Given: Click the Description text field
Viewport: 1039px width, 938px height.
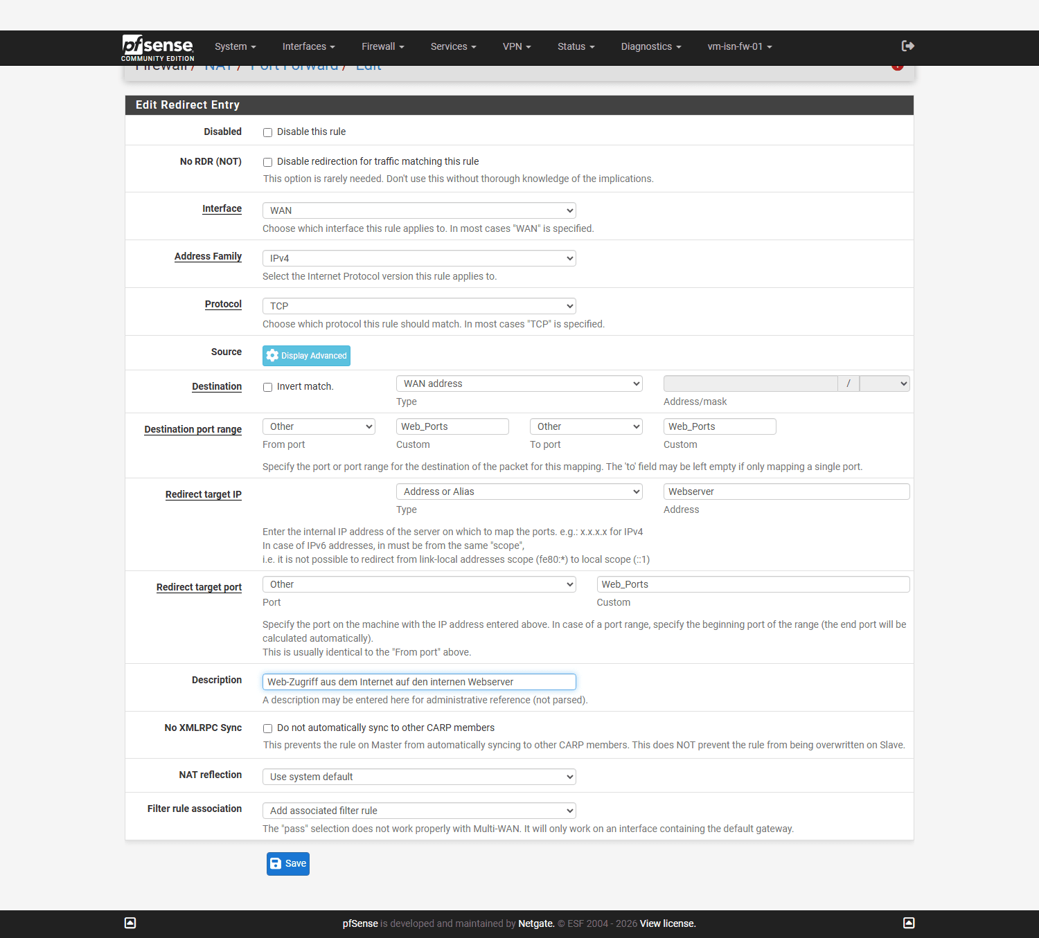Looking at the screenshot, I should pyautogui.click(x=419, y=682).
